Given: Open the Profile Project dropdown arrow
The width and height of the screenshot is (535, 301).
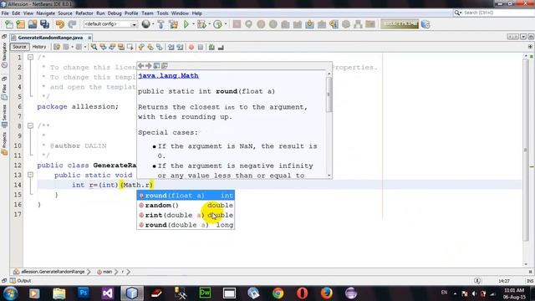Looking at the screenshot, I should pos(226,24).
